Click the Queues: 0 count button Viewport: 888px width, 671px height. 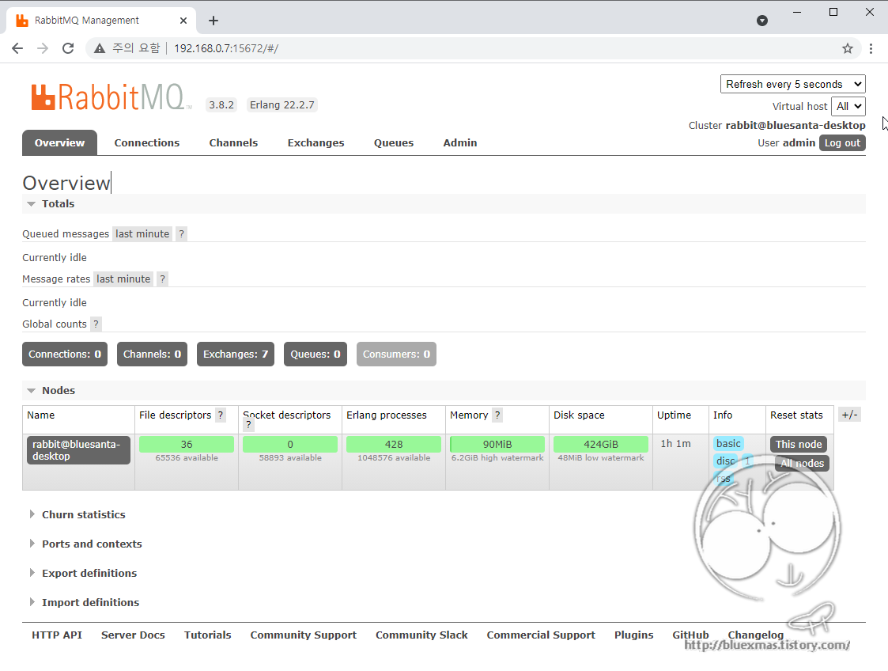[316, 354]
